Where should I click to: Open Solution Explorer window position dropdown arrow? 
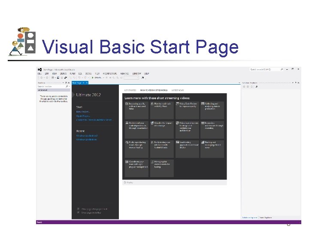pos(293,83)
